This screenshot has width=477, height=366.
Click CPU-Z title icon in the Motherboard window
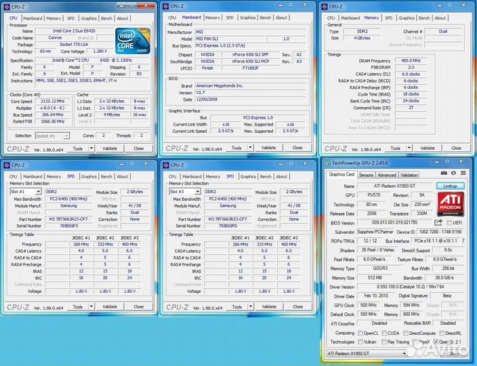pos(166,6)
